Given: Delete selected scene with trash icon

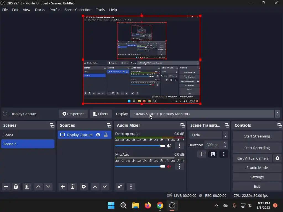Looking at the screenshot, I should [x=16, y=187].
